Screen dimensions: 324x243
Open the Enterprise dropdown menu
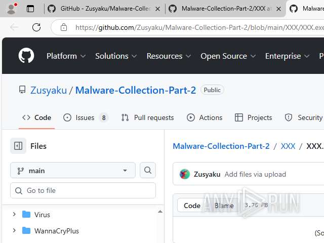287,56
